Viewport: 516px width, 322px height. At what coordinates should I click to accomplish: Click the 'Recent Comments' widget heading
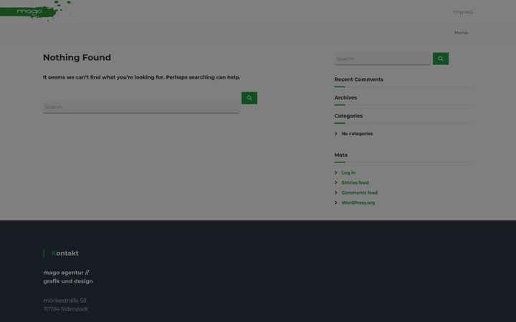(359, 79)
